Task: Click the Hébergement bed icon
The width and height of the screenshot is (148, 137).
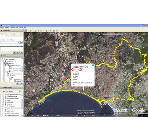Action: pyautogui.click(x=5, y=112)
